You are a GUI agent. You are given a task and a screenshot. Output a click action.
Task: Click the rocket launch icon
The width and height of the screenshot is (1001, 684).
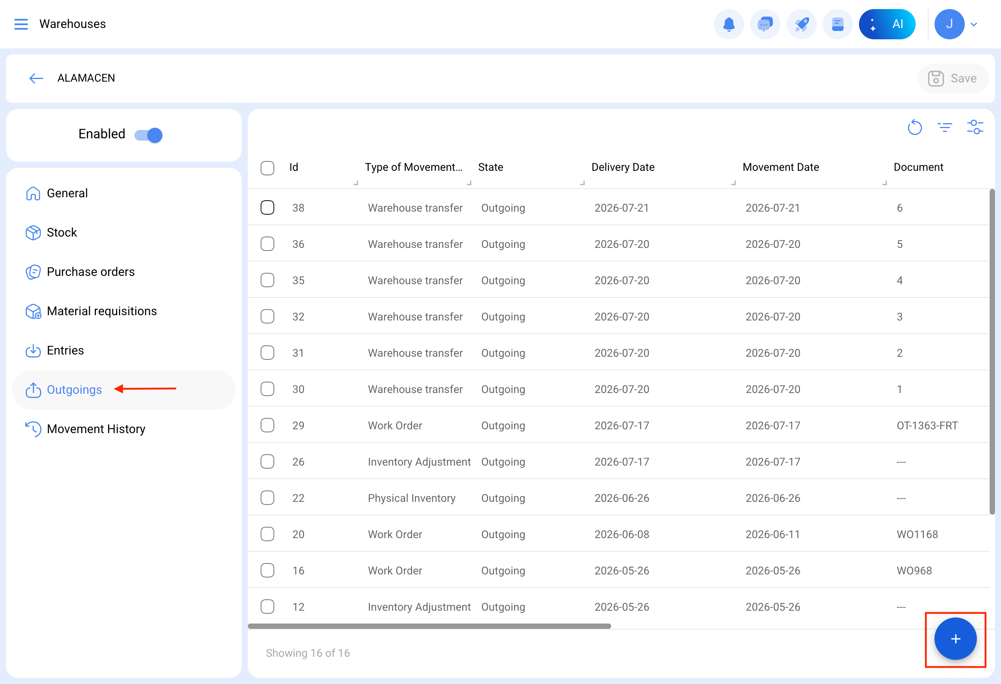pos(801,24)
